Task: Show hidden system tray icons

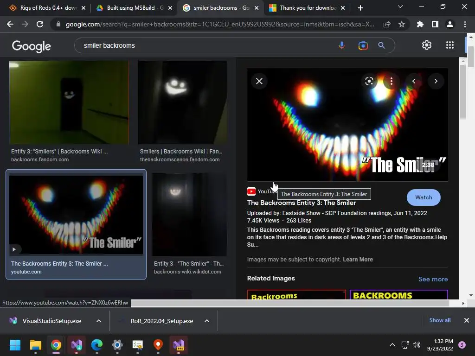Action: click(392, 345)
